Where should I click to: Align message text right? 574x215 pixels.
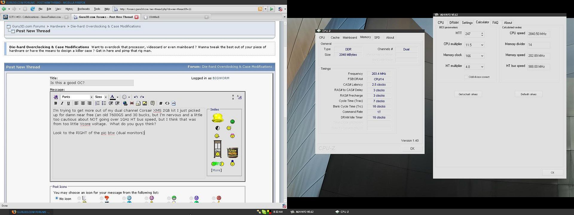89,103
